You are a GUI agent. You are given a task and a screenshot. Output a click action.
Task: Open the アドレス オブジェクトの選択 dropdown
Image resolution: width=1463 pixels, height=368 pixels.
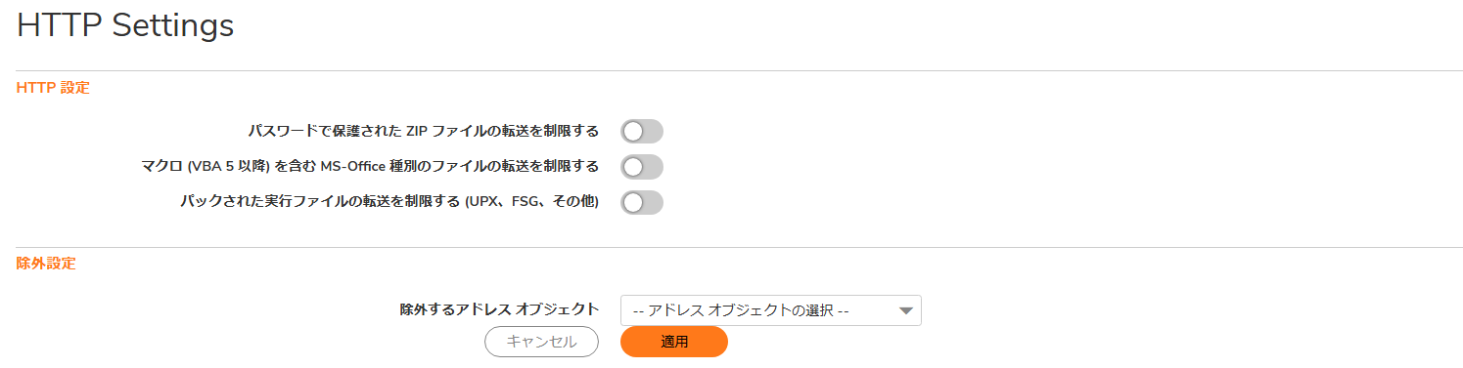[x=770, y=310]
